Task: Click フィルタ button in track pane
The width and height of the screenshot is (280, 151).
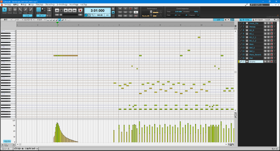Action: coord(267,20)
